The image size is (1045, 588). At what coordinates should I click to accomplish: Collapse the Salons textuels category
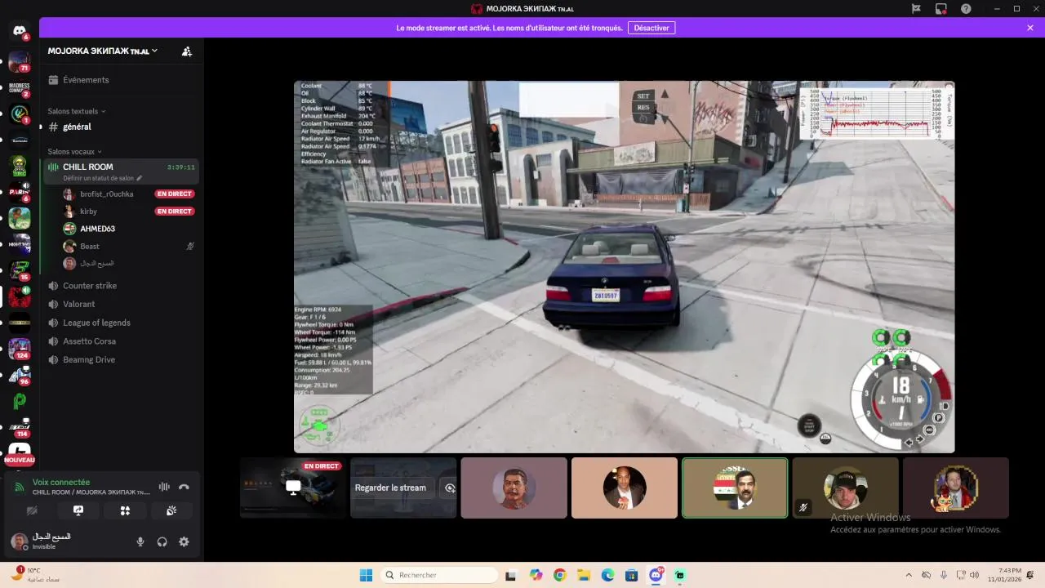point(77,111)
